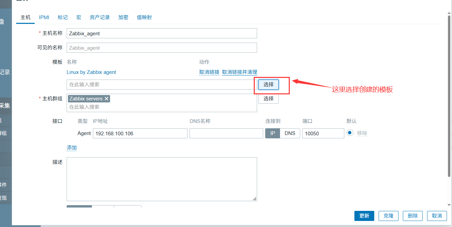452x227 pixels.
Task: Click the 连接到 column header
Action: point(273,121)
